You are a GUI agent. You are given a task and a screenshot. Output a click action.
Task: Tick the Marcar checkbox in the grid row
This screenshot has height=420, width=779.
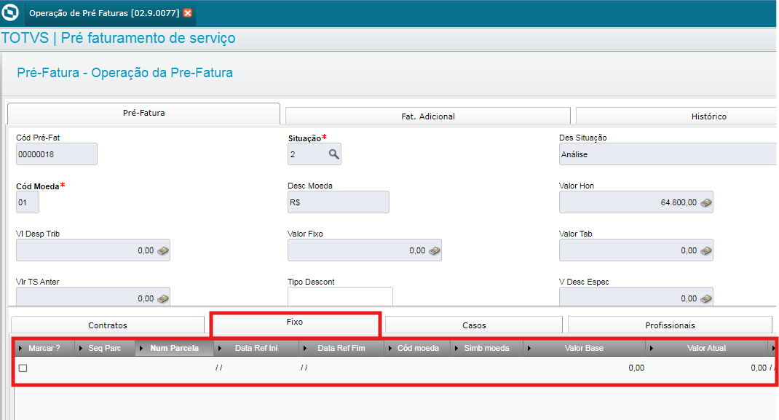point(23,368)
